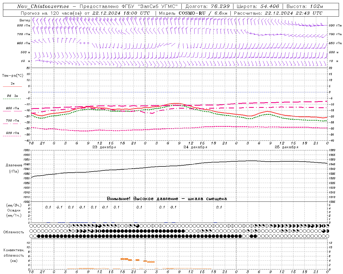Image resolution: width=343 pixels, height=274 pixels.
Task: Click the Высота: 102м value
Action: pyautogui.click(x=305, y=6)
